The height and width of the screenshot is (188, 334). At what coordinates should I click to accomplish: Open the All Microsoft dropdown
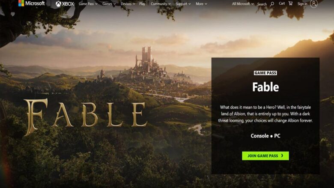point(243,4)
